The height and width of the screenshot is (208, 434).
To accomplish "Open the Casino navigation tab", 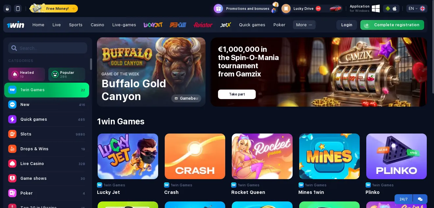I will click(97, 25).
